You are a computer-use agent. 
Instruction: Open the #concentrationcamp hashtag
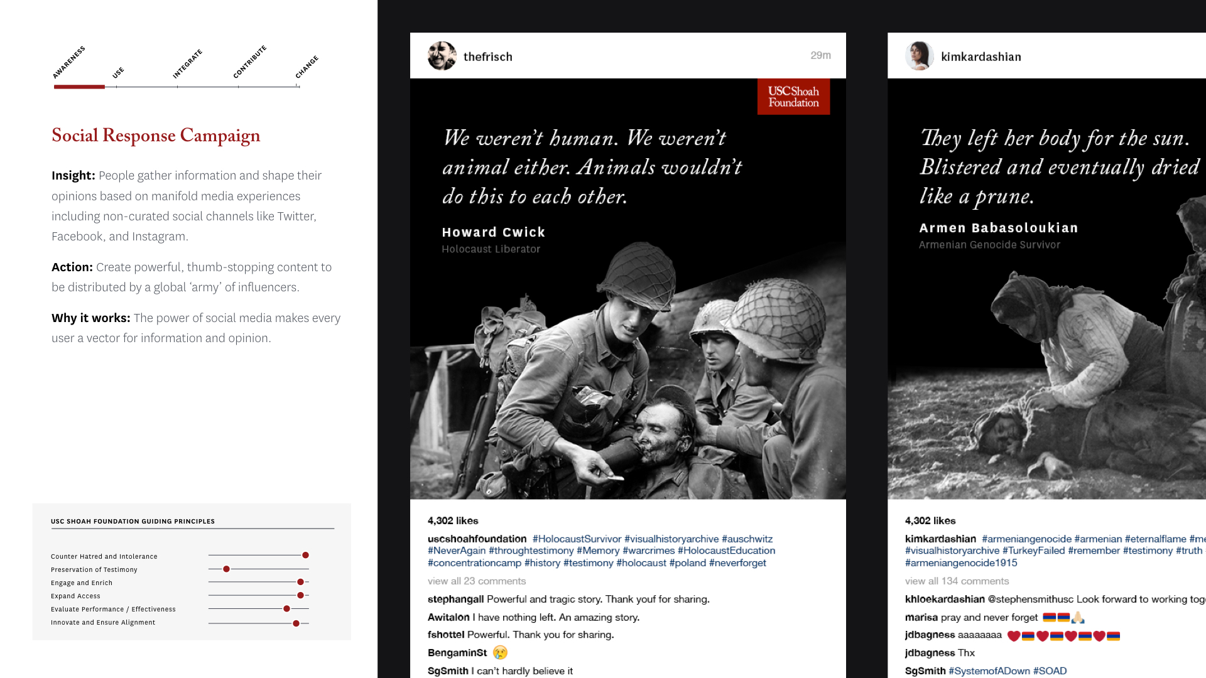(x=474, y=563)
